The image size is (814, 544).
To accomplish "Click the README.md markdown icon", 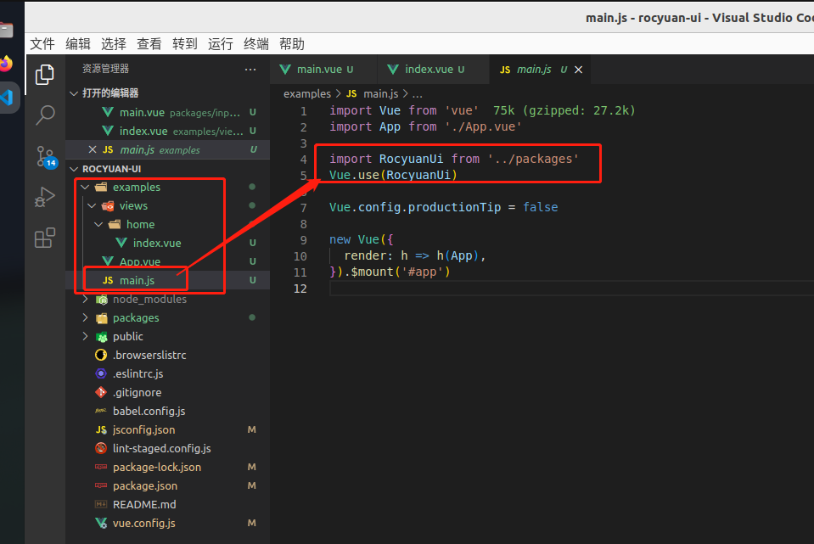I will [x=101, y=505].
